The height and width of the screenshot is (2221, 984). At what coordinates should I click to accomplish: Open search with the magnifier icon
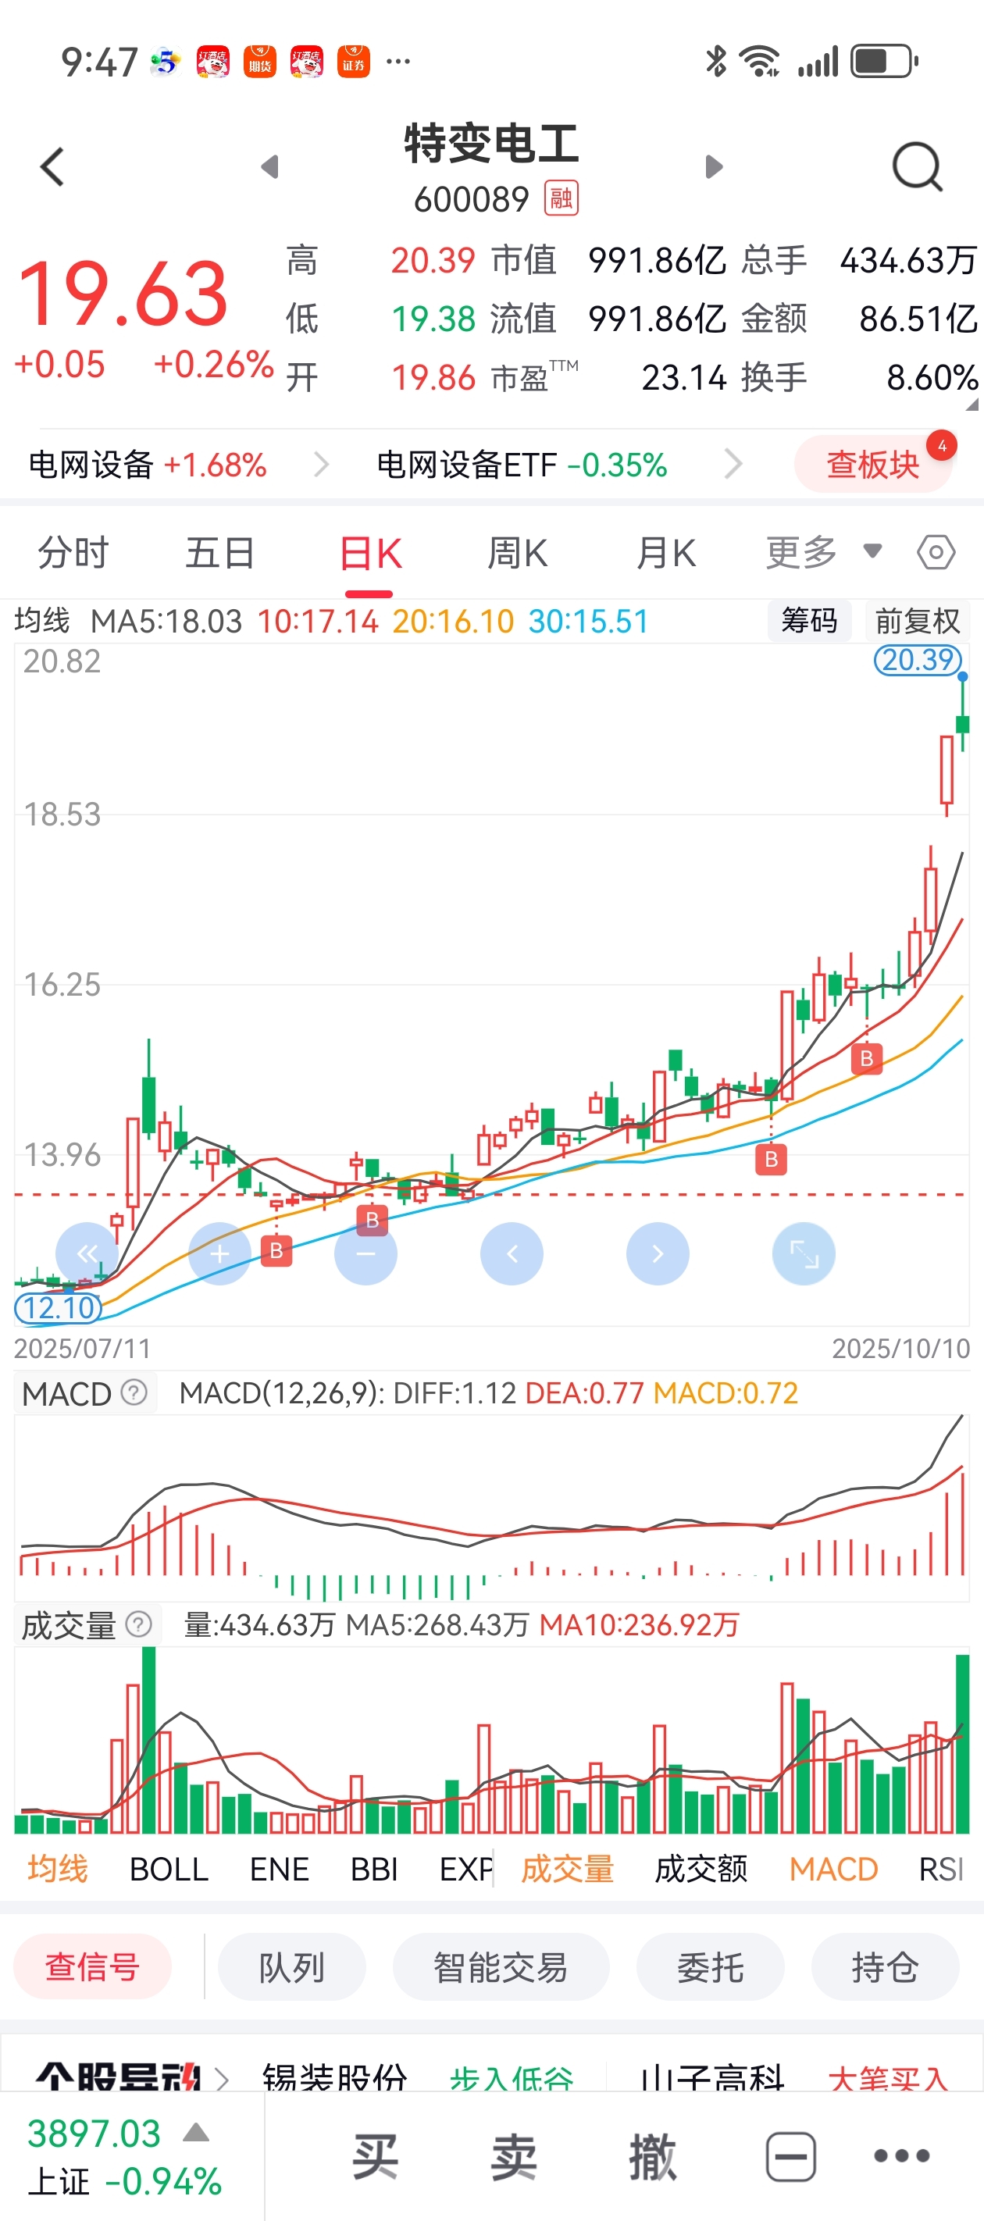(918, 166)
